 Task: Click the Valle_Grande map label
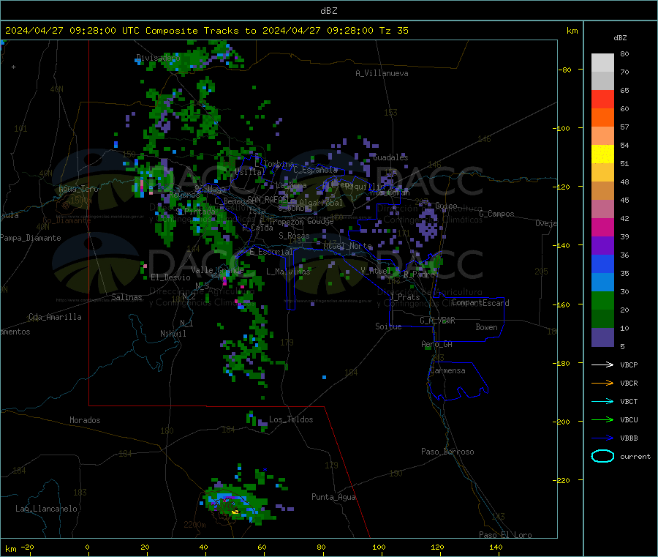point(217,269)
